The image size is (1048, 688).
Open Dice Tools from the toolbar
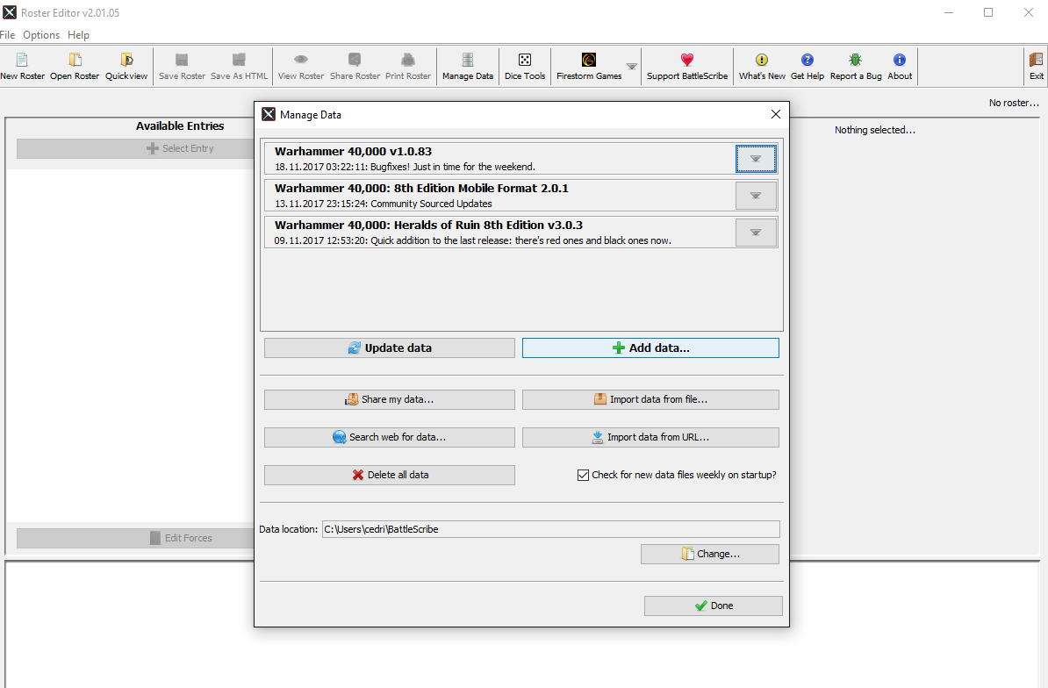[525, 66]
